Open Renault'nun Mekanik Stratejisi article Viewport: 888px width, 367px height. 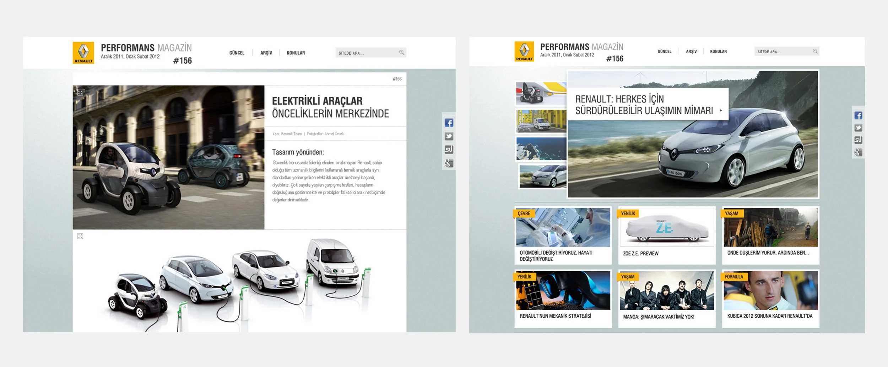coord(555,316)
